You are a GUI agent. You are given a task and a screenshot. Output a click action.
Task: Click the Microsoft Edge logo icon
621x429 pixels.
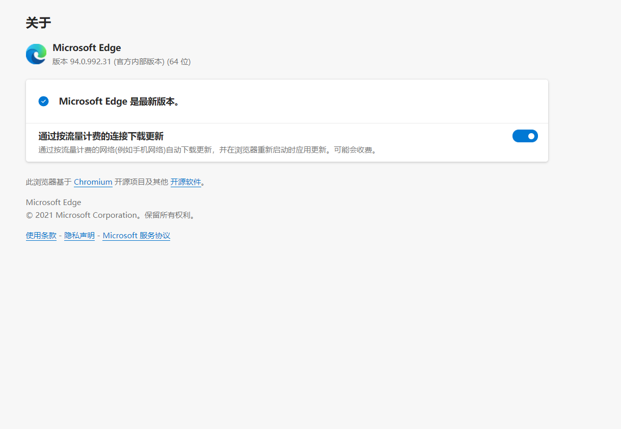(x=36, y=54)
